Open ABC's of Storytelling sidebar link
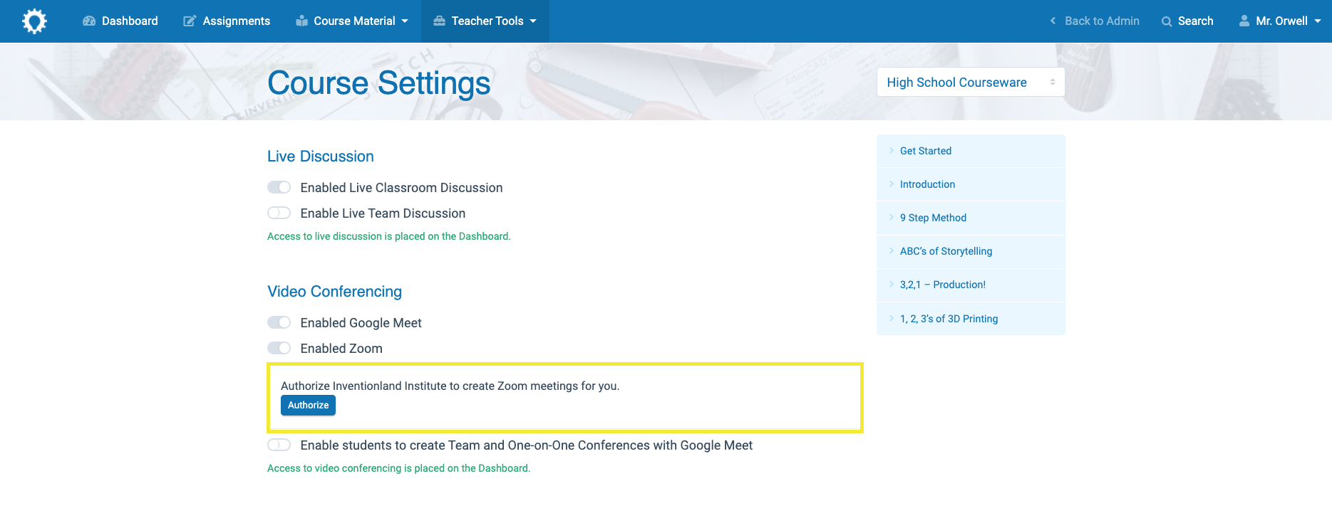Viewport: 1332px width, 508px height. pos(971,251)
